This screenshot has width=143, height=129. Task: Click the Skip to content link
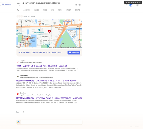pyautogui.click(x=6, y=4)
